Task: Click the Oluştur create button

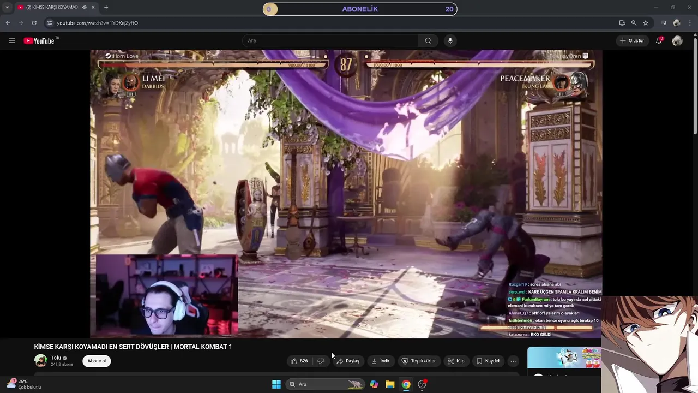Action: (631, 40)
